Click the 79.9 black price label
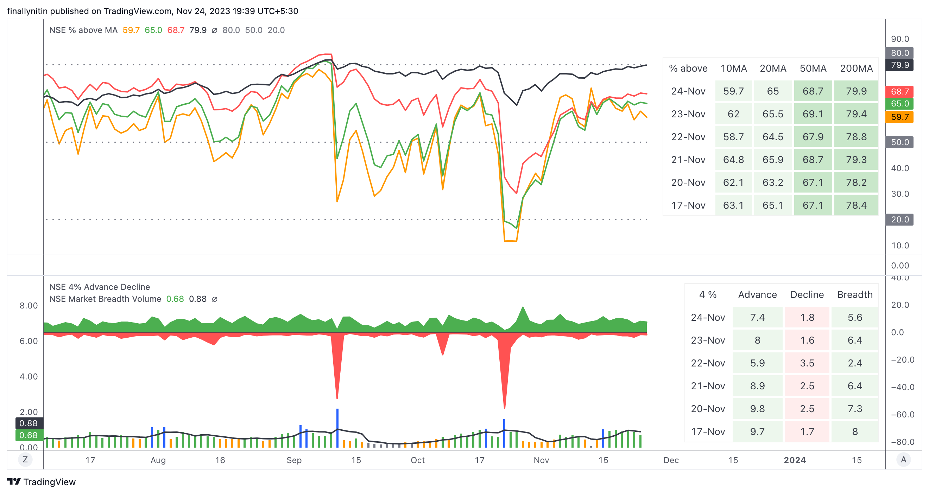 click(x=899, y=65)
